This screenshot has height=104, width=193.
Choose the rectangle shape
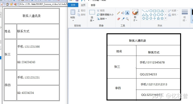[x=155, y=11]
